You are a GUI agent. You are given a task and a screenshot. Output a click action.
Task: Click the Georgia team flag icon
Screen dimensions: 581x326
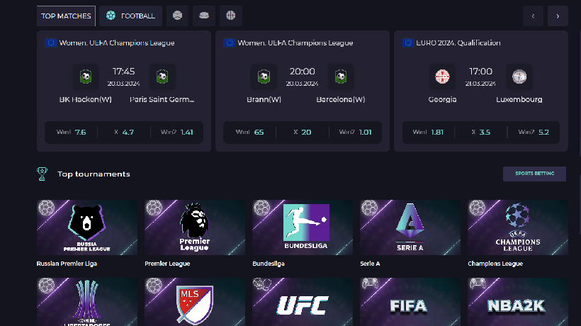coord(442,77)
